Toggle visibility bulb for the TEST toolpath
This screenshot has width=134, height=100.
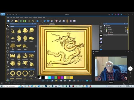tap(128, 33)
